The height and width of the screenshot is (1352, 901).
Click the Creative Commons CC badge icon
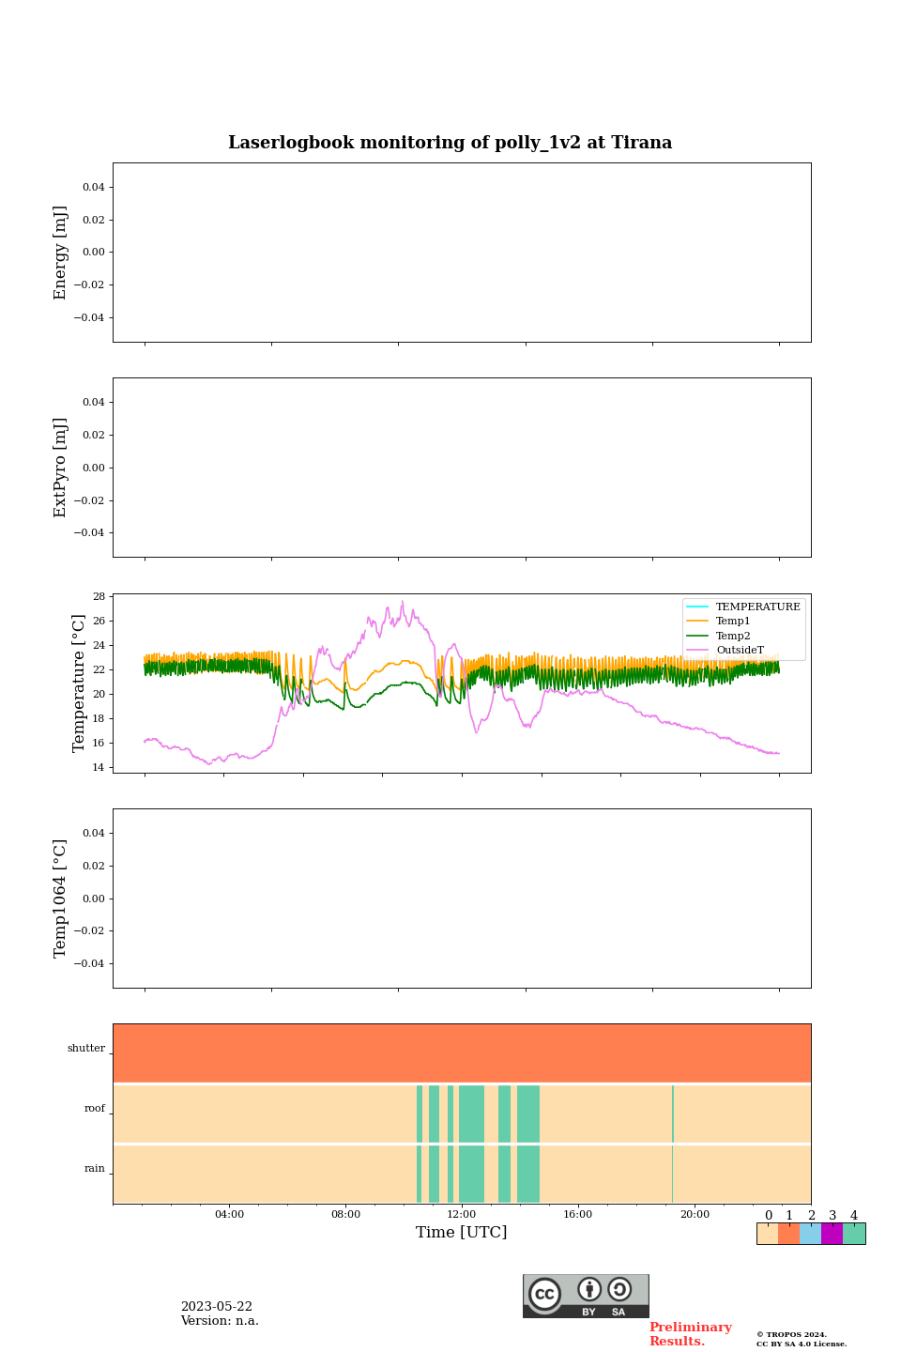(x=544, y=1295)
